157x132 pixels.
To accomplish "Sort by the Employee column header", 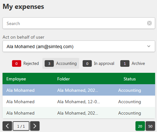I will (x=16, y=79).
